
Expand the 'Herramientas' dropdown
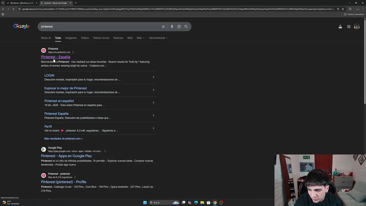pos(158,38)
